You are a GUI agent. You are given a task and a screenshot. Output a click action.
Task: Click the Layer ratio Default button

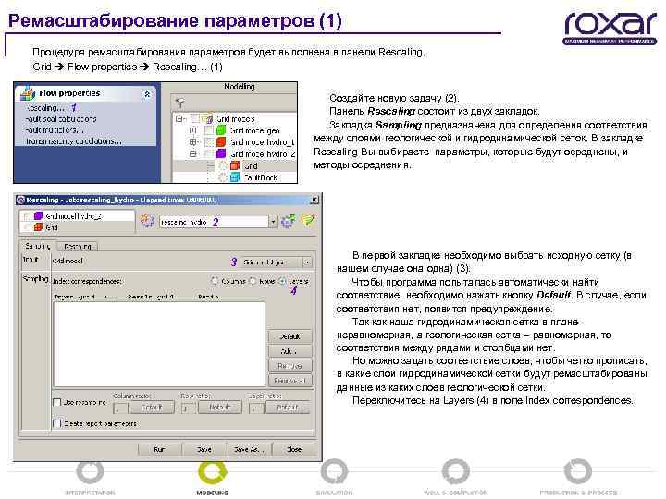click(x=288, y=408)
